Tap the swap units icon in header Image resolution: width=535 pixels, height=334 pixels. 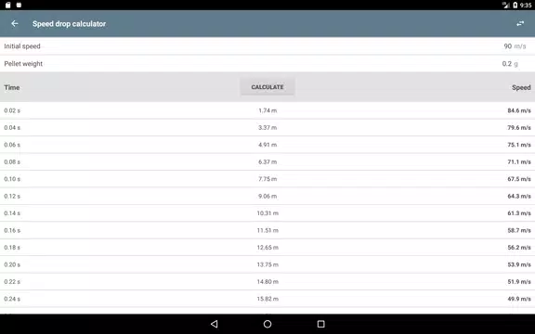[x=520, y=23]
